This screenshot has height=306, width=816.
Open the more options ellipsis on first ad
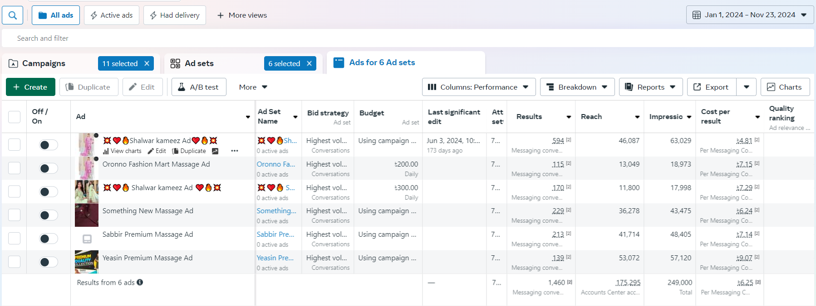coord(235,151)
